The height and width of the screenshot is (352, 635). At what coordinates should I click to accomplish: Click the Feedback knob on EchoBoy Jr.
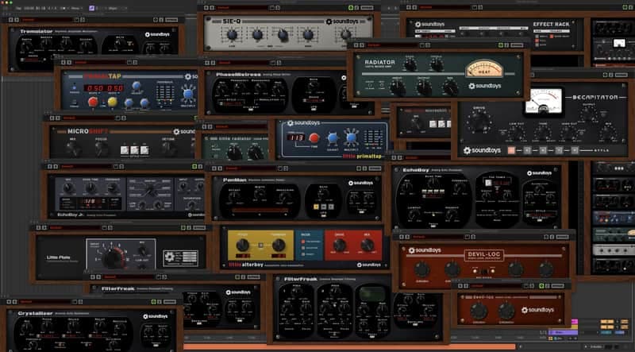(113, 188)
